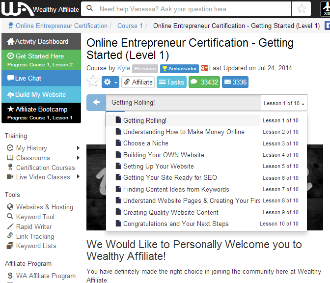Click the search magnifier icon
Screen dimensions: 330x283
click(x=90, y=8)
